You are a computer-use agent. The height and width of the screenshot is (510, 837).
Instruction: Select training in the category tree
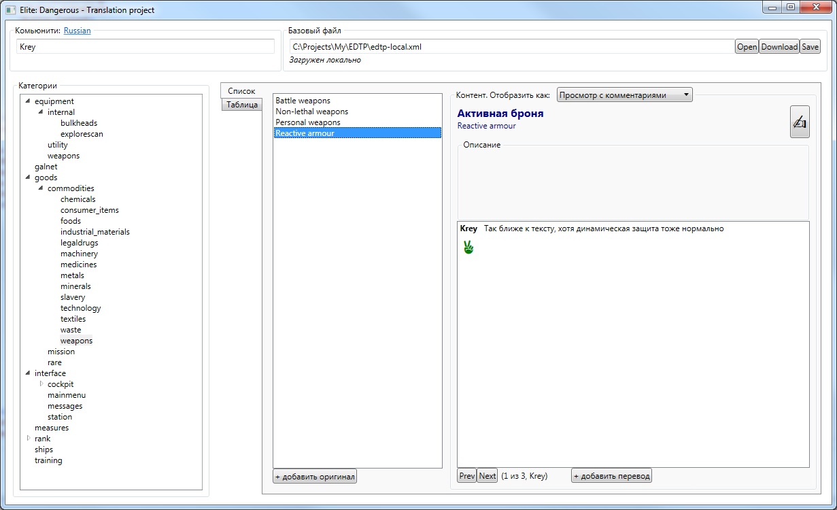[x=48, y=460]
